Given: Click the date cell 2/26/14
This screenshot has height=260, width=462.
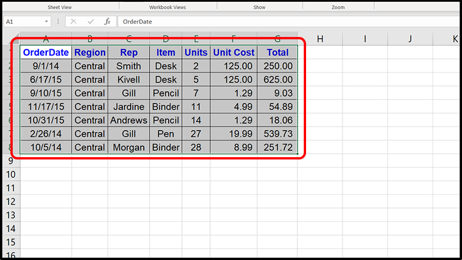Looking at the screenshot, I should point(46,133).
